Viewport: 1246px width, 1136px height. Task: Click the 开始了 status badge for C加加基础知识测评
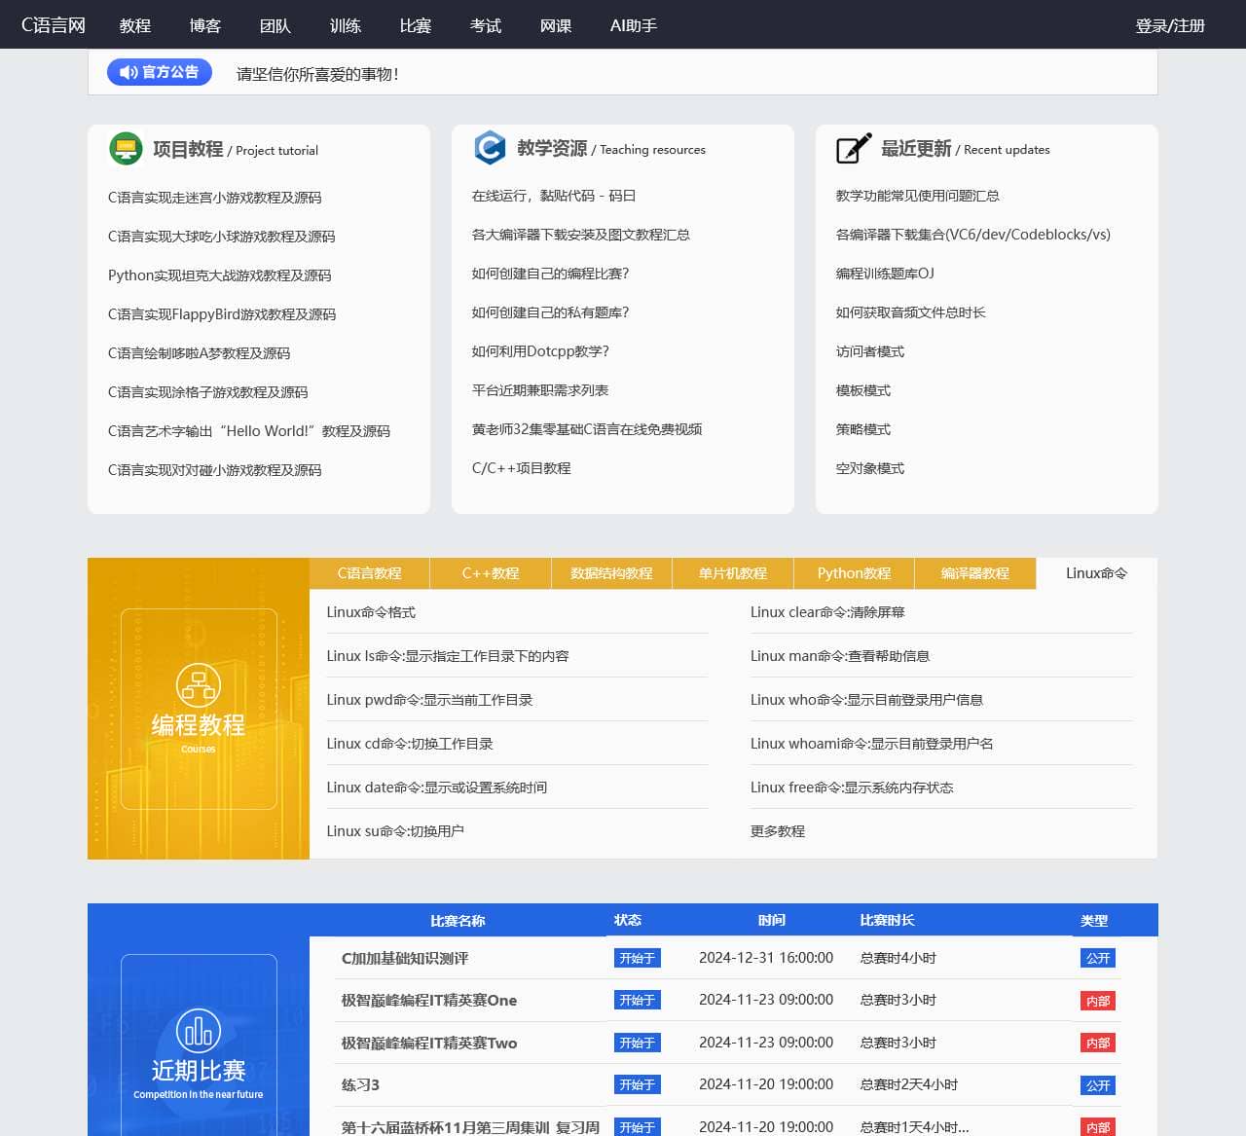tap(638, 958)
